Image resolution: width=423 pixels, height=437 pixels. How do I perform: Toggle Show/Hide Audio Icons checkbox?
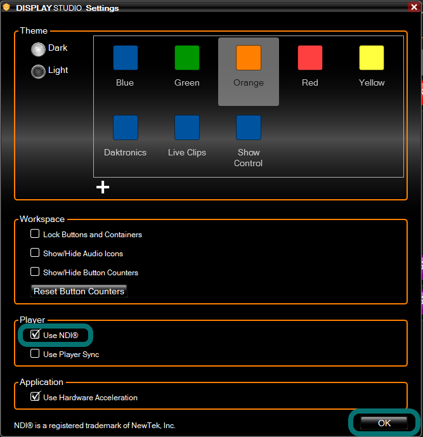coord(36,253)
